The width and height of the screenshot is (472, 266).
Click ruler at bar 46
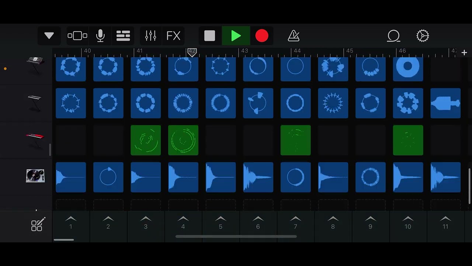click(402, 51)
